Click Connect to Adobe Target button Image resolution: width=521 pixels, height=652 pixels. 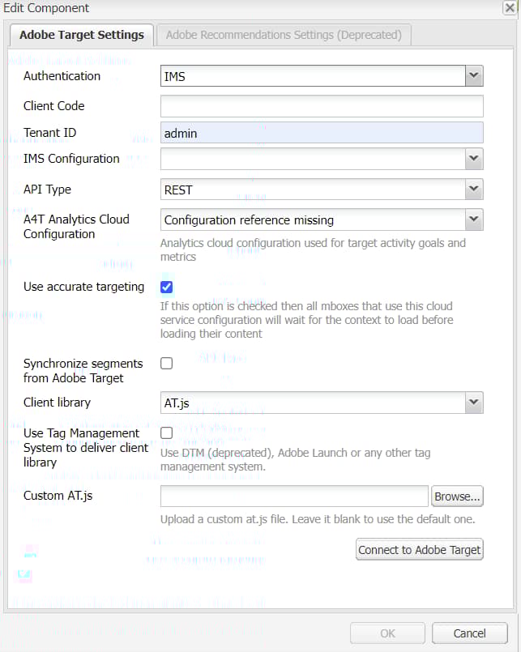coord(420,550)
